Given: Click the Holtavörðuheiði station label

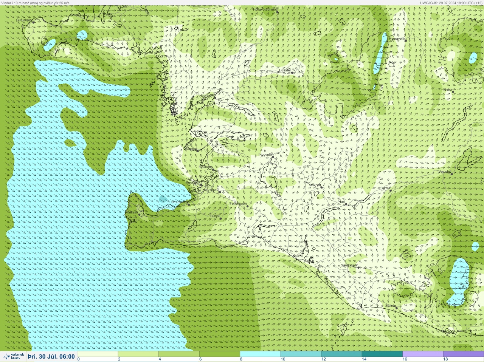Looking at the screenshot, I should (265, 9).
